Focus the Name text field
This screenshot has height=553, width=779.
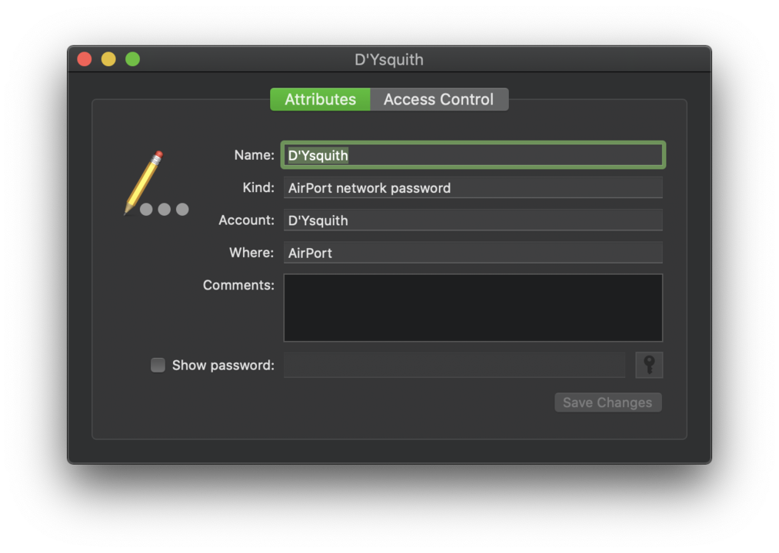click(473, 155)
